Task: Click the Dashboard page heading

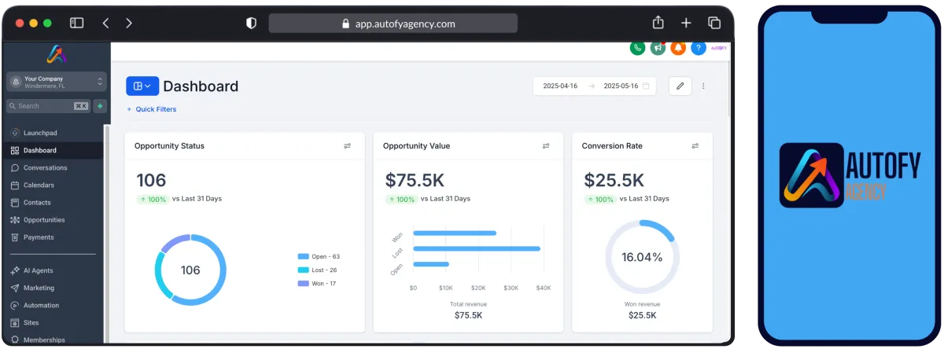Action: (201, 86)
